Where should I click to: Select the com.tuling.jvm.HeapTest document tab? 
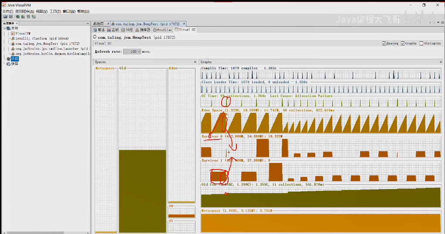click(148, 24)
